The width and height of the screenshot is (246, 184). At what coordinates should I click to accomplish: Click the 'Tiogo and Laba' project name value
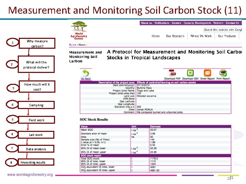(146, 91)
